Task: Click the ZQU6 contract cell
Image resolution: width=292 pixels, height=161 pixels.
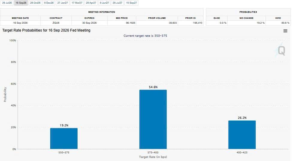Action: pos(56,23)
